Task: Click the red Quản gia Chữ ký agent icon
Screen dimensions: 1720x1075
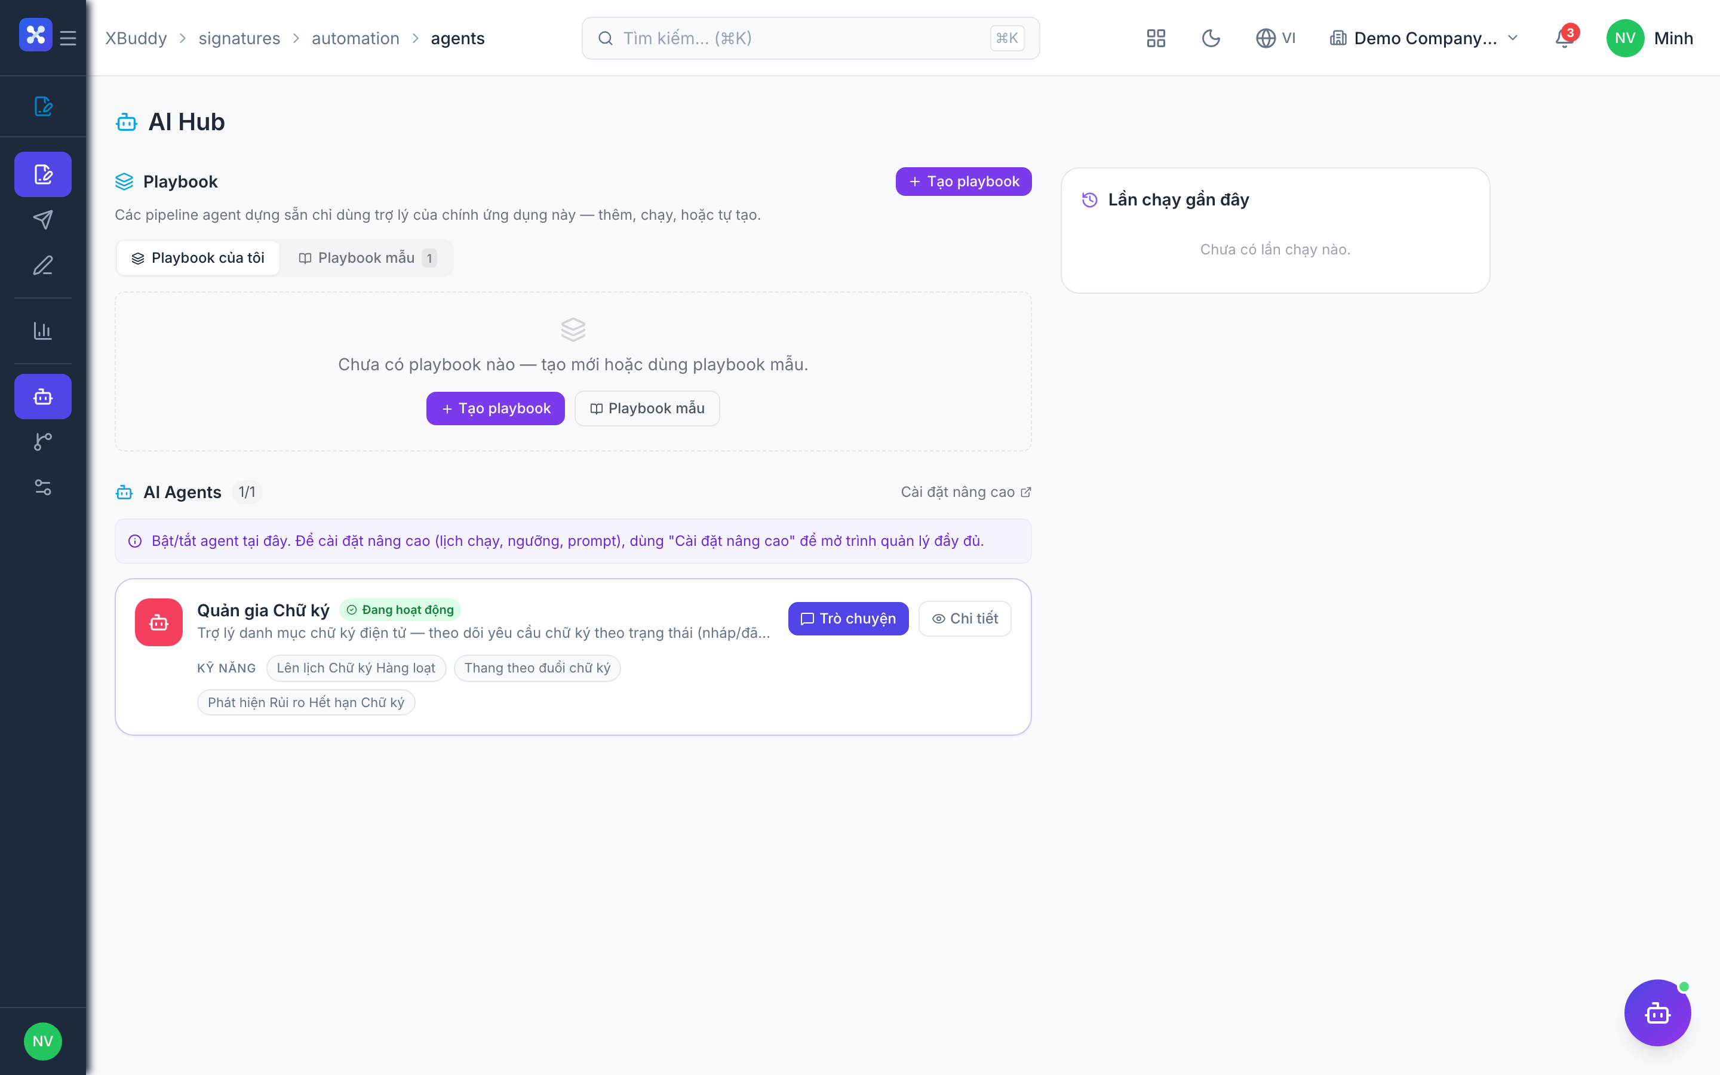Action: coord(158,622)
